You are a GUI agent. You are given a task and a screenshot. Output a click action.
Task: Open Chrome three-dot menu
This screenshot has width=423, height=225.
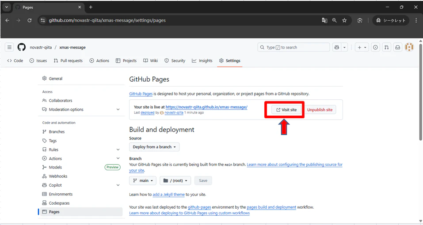click(416, 20)
